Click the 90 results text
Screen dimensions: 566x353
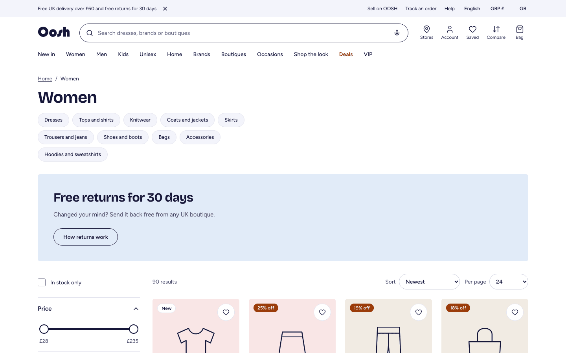click(165, 282)
